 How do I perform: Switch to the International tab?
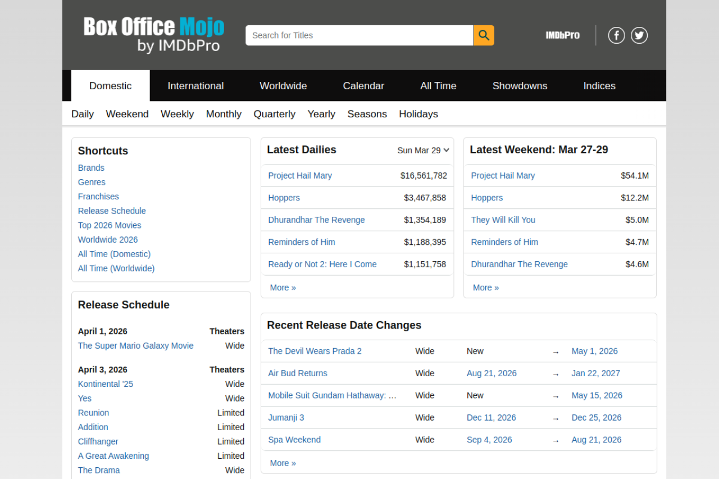(x=195, y=86)
